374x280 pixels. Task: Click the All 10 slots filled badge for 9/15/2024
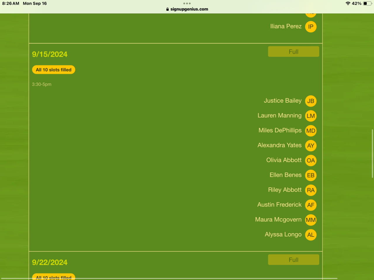click(x=53, y=70)
